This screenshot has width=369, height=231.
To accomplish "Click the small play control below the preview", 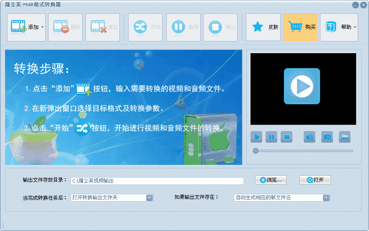I will click(256, 137).
